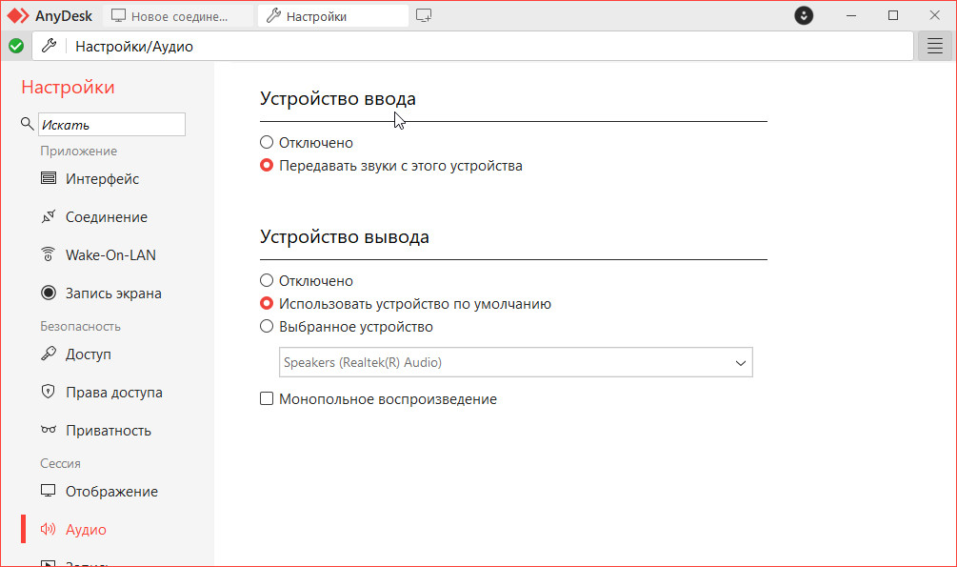957x567 pixels.
Task: Click the screen recording circle icon
Action: pos(48,294)
